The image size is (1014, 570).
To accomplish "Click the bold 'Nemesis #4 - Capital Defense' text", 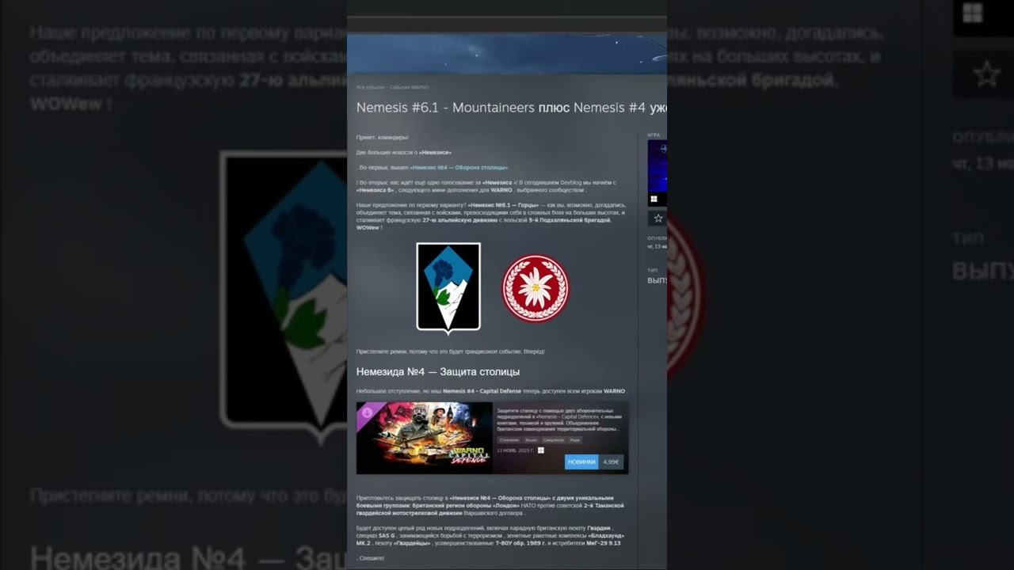I will (x=481, y=391).
